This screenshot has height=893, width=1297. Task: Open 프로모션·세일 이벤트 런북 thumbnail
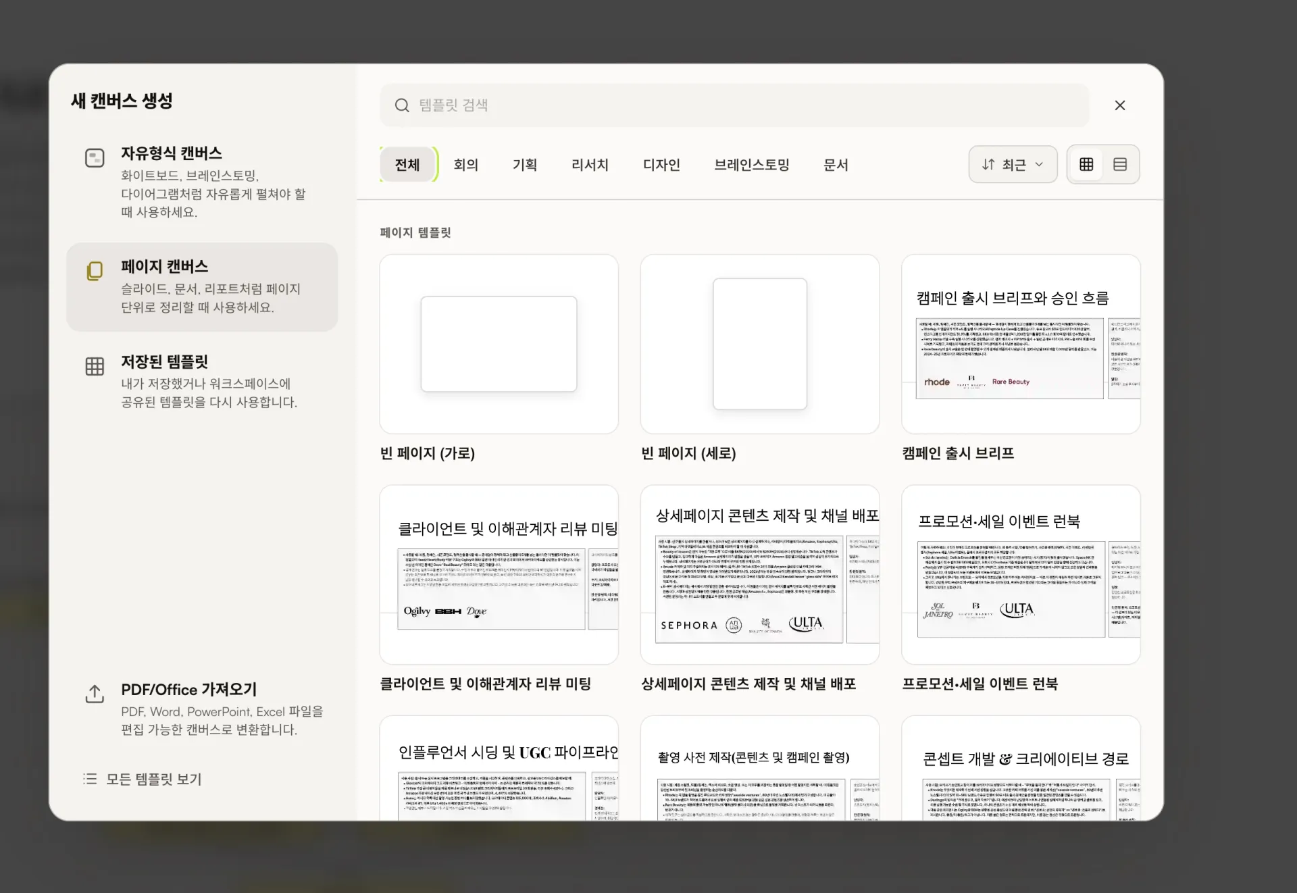(x=1021, y=574)
